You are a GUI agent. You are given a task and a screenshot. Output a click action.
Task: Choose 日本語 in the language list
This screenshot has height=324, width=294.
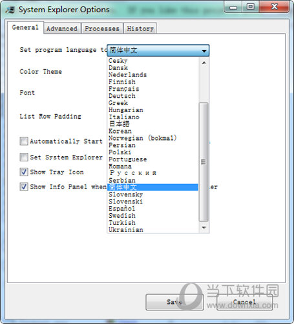[x=152, y=124]
